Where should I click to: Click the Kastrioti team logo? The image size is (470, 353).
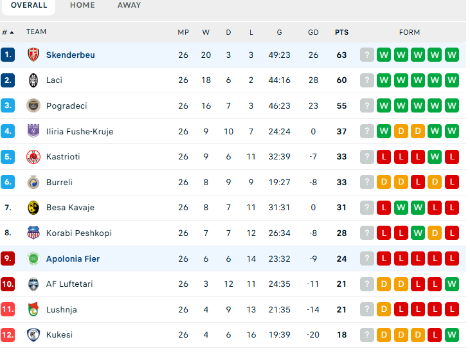pos(33,157)
